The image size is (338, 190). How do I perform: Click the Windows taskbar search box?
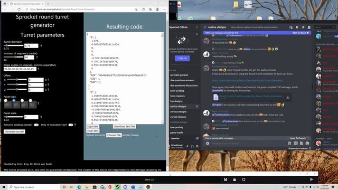click(34, 187)
